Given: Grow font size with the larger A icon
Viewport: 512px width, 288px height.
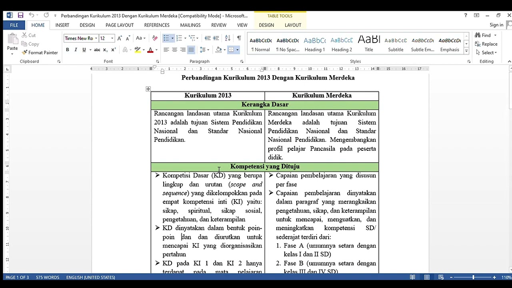Looking at the screenshot, I should 120,38.
